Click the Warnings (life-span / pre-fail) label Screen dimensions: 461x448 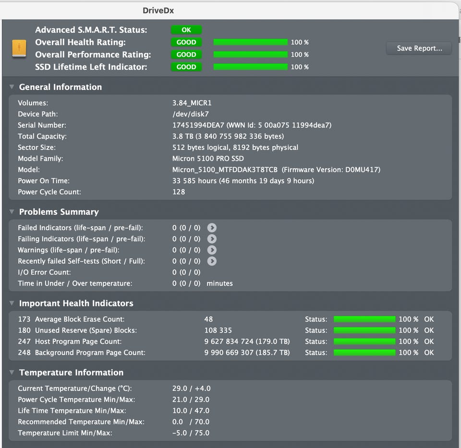pyautogui.click(x=69, y=250)
